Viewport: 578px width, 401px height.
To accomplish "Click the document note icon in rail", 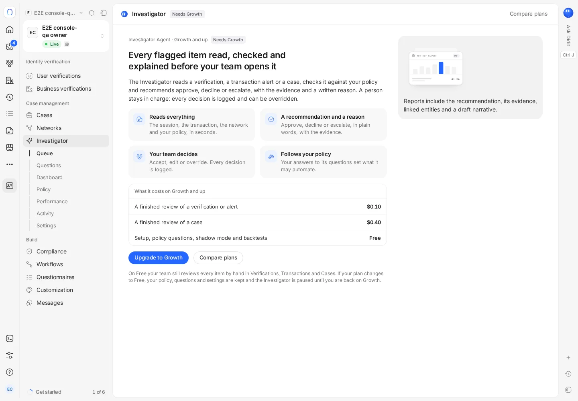I will pyautogui.click(x=10, y=131).
